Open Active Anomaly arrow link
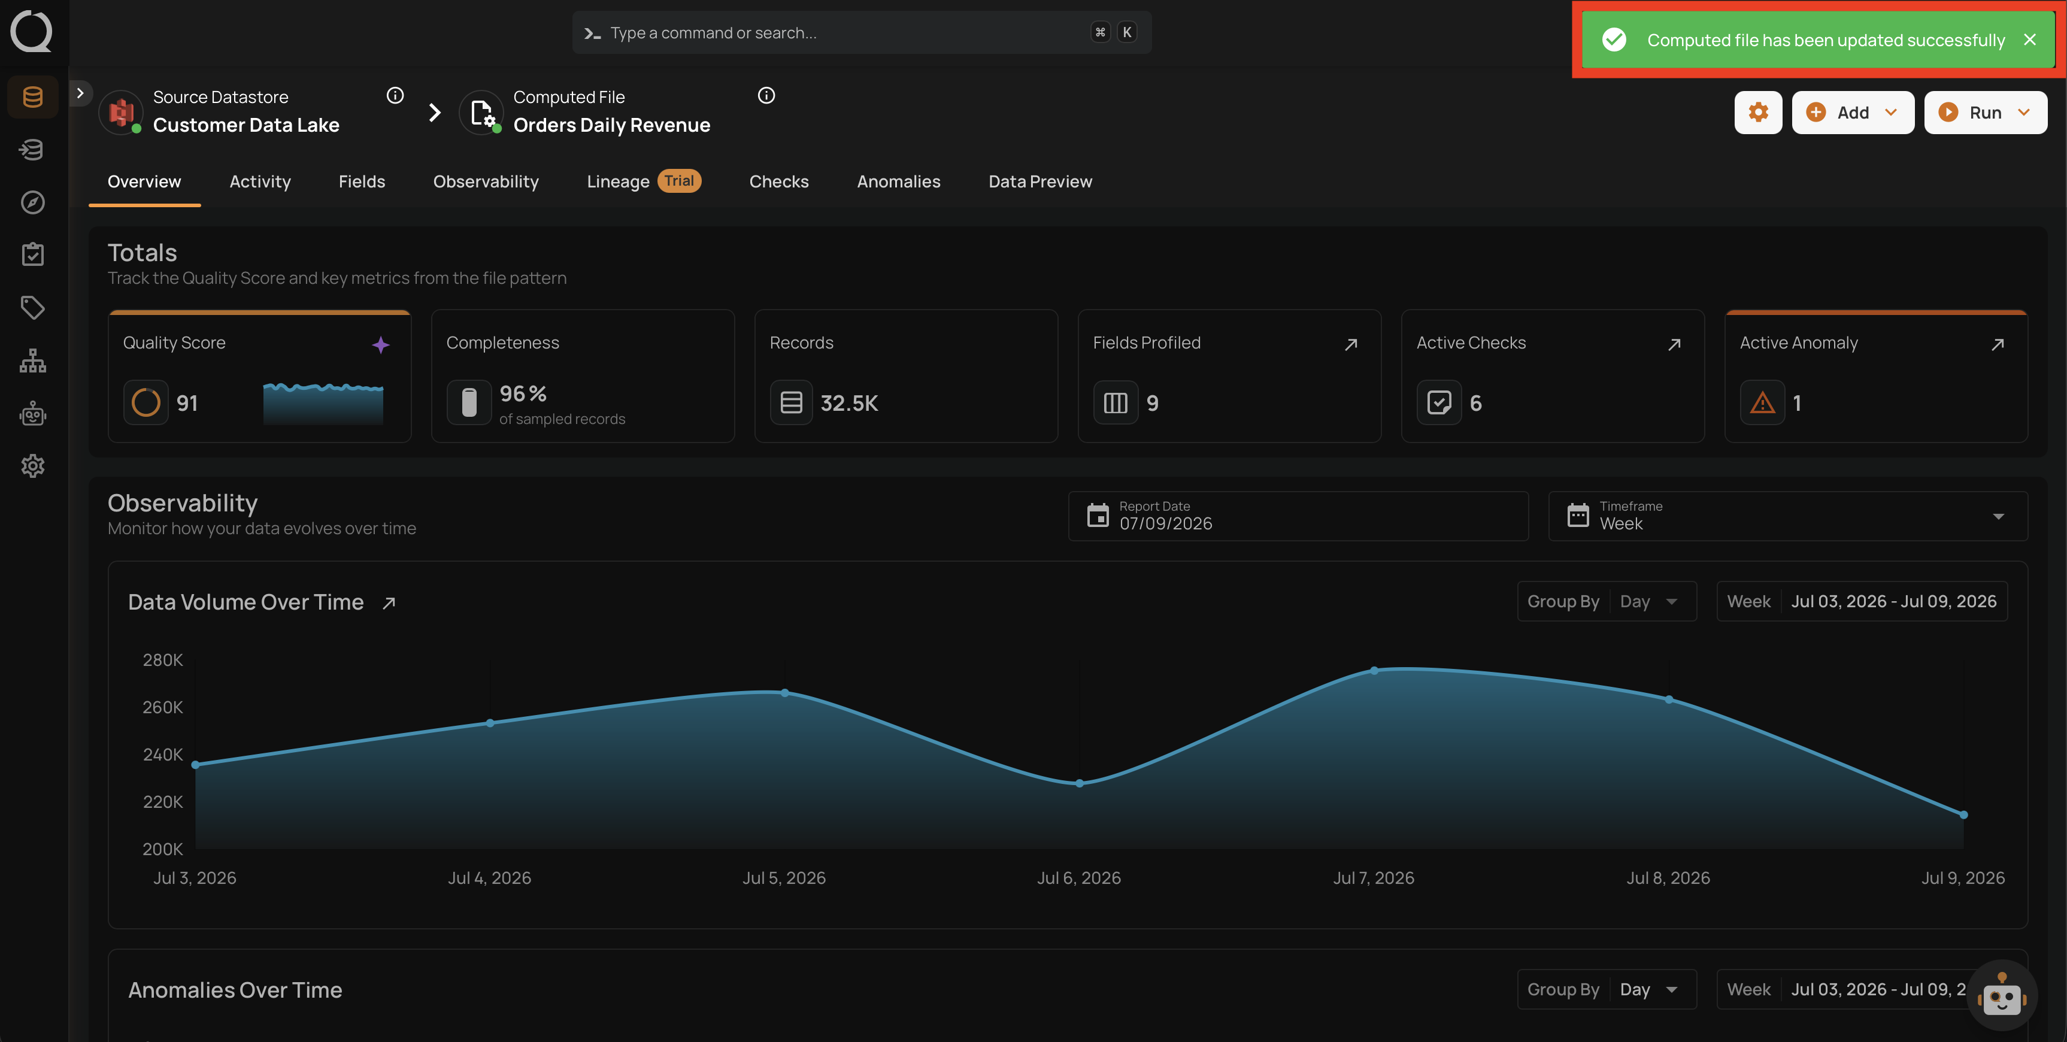 [x=1998, y=344]
